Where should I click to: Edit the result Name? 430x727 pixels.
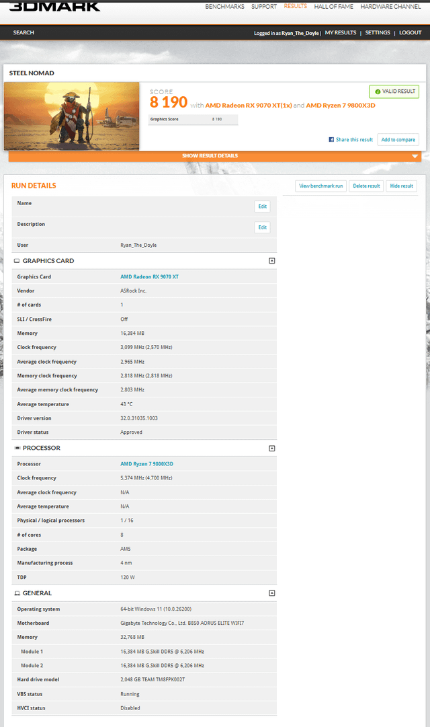(262, 206)
